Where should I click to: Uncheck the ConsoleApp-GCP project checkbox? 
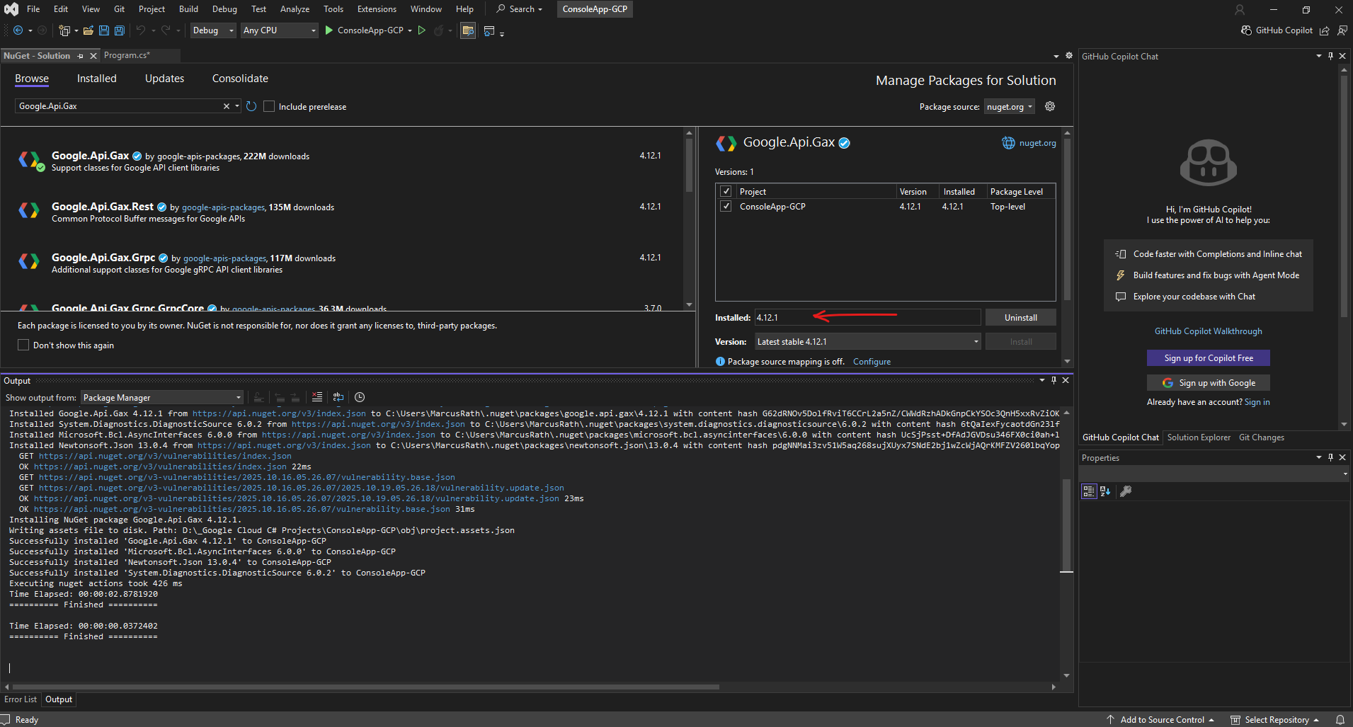pos(726,206)
